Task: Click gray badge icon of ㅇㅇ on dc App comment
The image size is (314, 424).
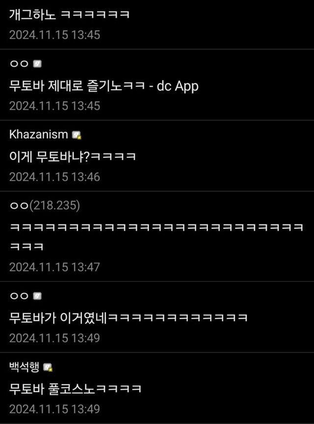Action: pos(37,64)
